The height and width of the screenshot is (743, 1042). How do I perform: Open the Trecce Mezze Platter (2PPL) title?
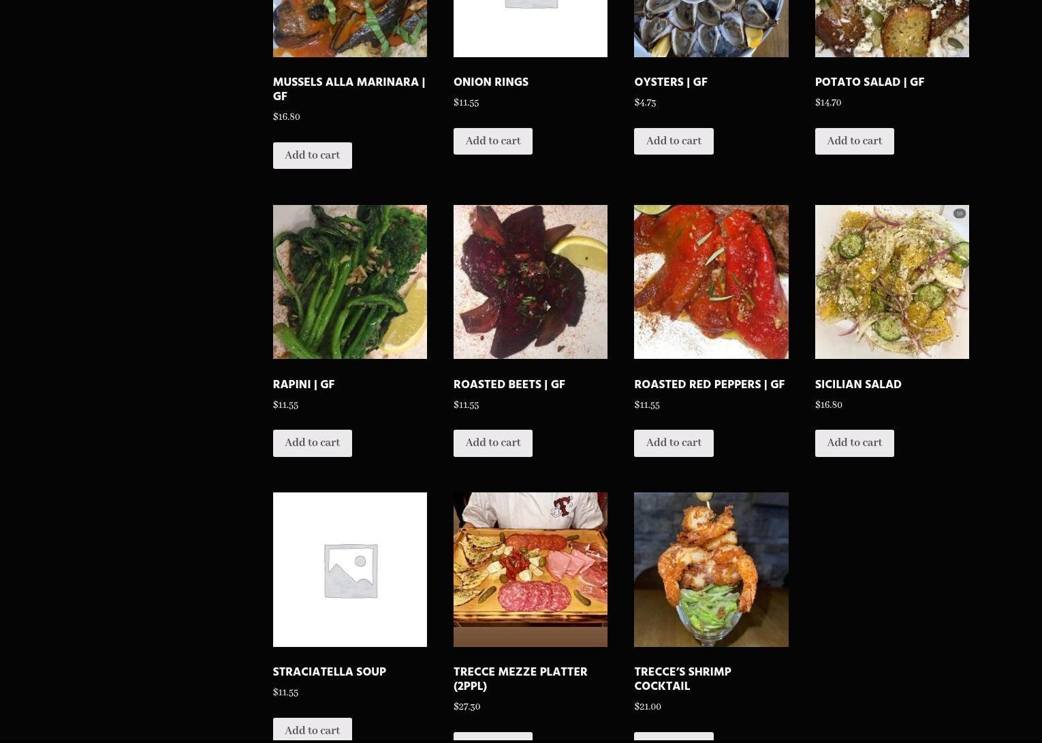(x=520, y=679)
